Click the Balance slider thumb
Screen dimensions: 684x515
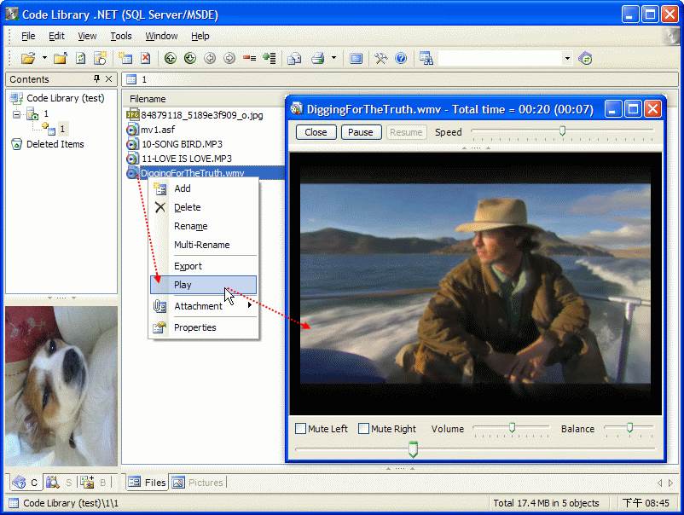(x=629, y=428)
